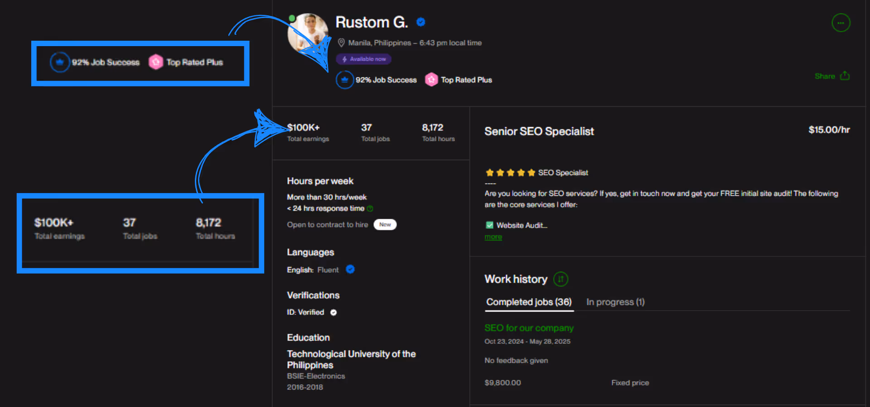
Task: Click the Senior SEO Specialist title
Action: tap(539, 132)
